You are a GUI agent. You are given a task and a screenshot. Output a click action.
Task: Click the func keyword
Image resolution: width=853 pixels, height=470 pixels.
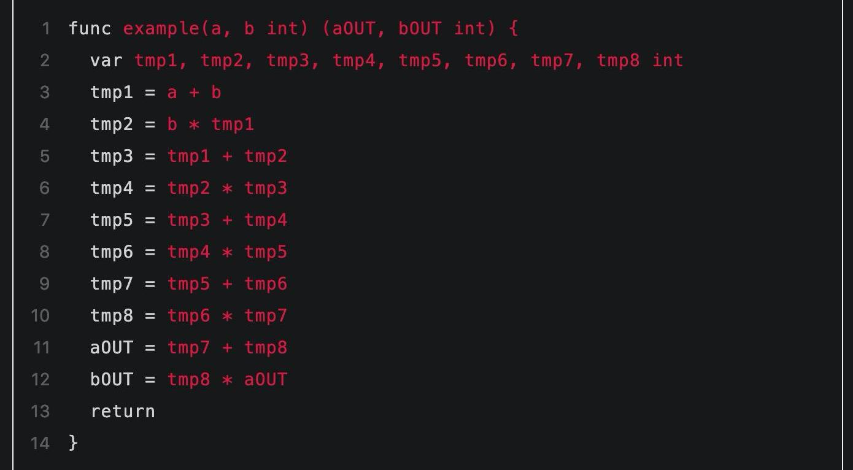coord(90,29)
